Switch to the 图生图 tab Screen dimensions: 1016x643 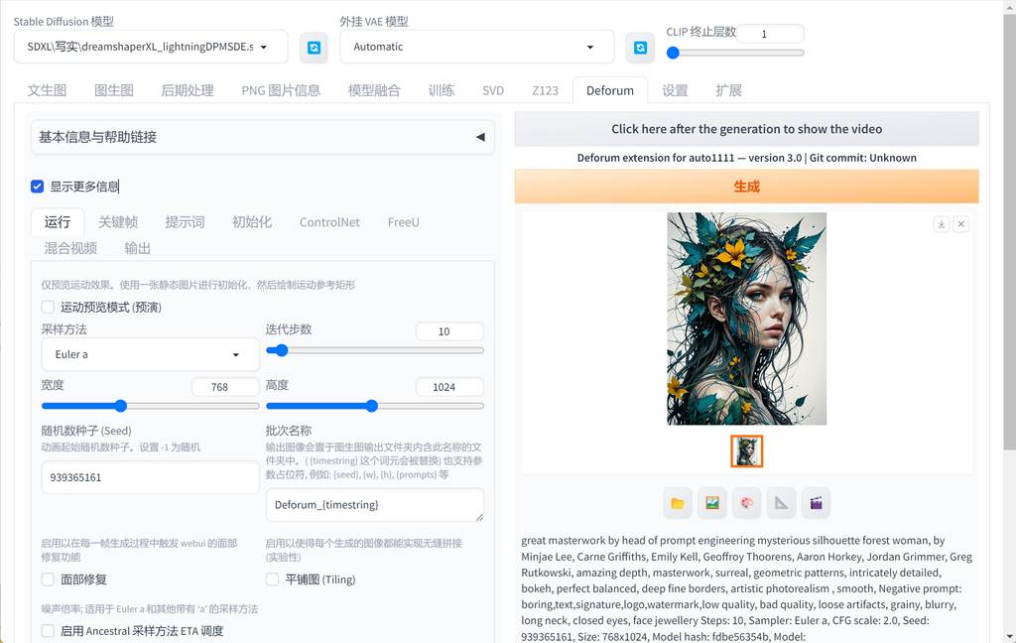113,90
